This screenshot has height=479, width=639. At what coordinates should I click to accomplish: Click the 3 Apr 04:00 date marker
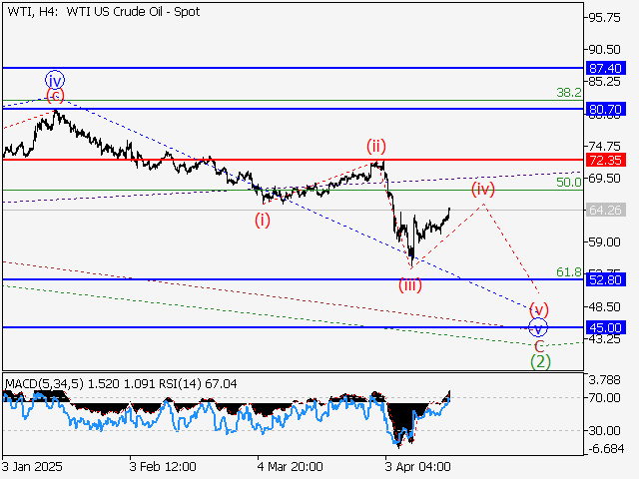pos(418,466)
